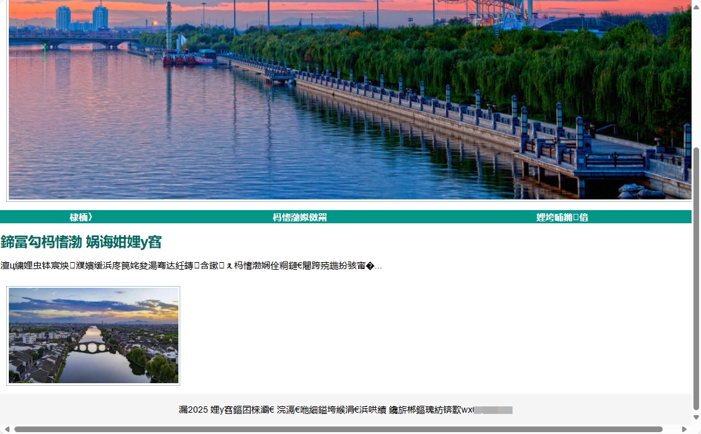701x434 pixels.
Task: Open the canal bridge aerial thumbnail
Action: [x=94, y=336]
